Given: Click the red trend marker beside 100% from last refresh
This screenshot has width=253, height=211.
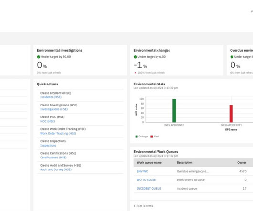Looking at the screenshot, I should [x=135, y=73].
